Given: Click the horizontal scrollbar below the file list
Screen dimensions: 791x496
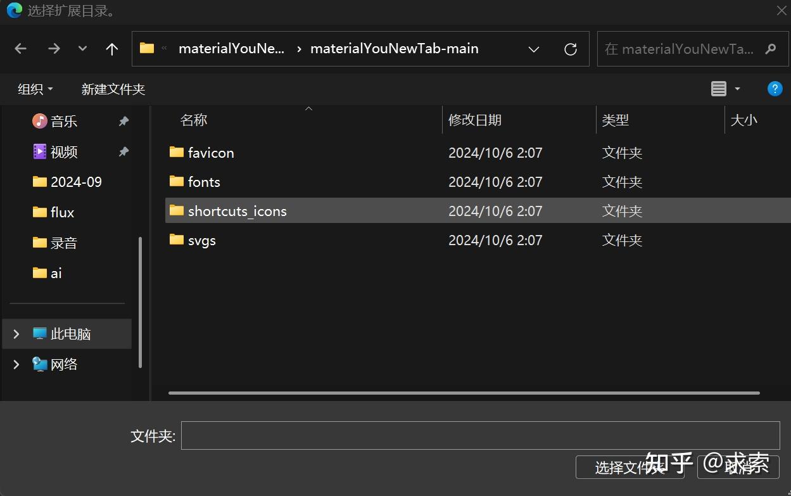Looking at the screenshot, I should point(462,393).
